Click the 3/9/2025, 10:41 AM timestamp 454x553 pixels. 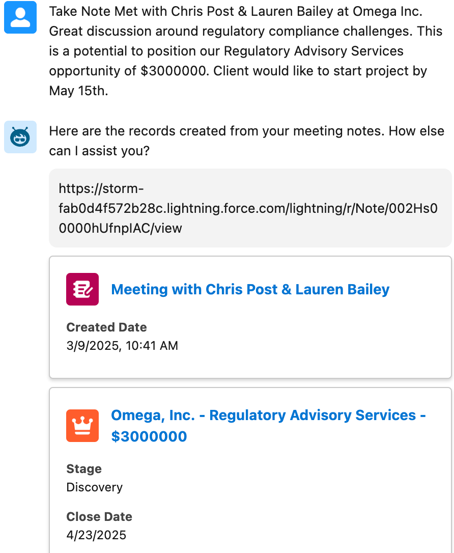click(x=122, y=346)
